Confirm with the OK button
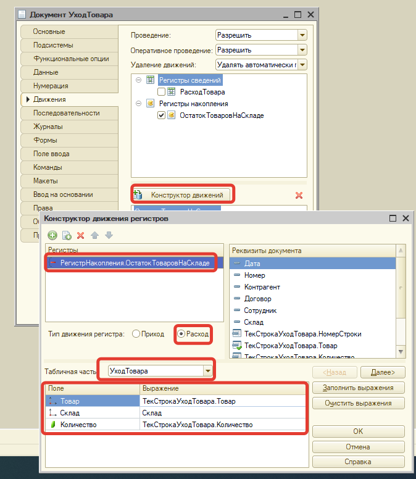This screenshot has height=479, width=416. pos(358,431)
